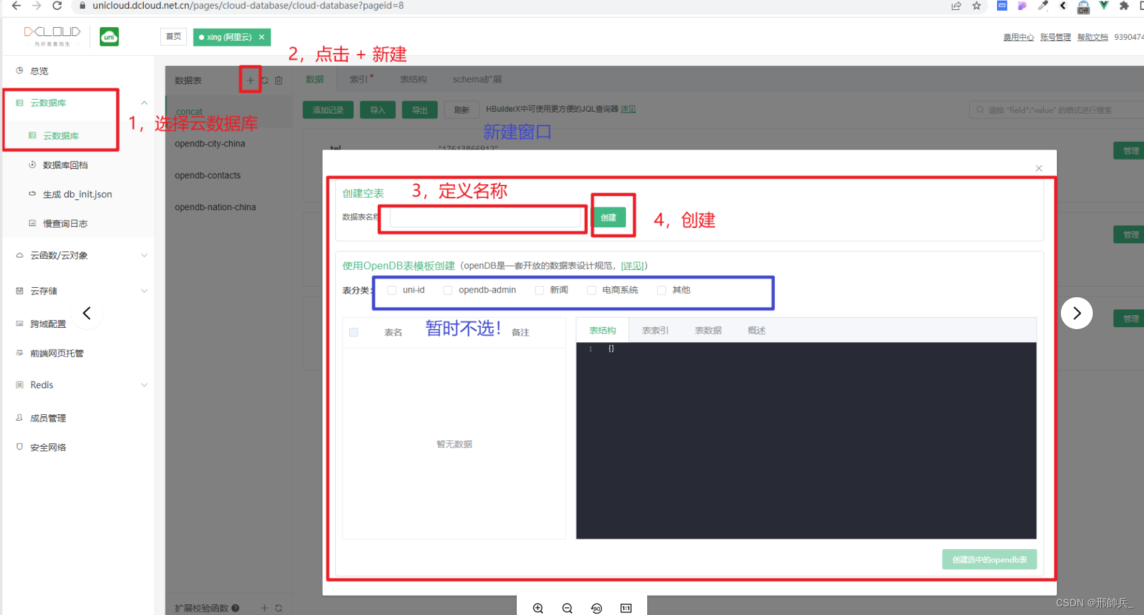Click the green 创建 button
The width and height of the screenshot is (1144, 615).
[x=609, y=217]
